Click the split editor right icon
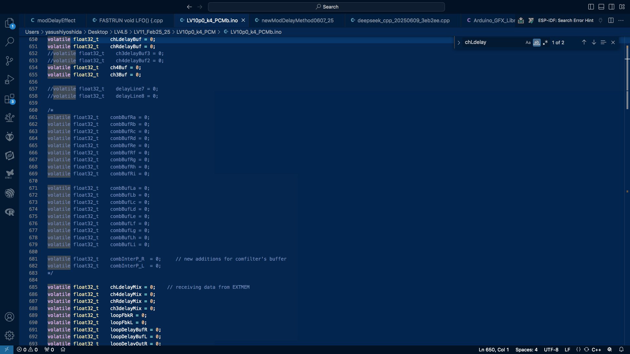This screenshot has width=630, height=354. pyautogui.click(x=611, y=20)
